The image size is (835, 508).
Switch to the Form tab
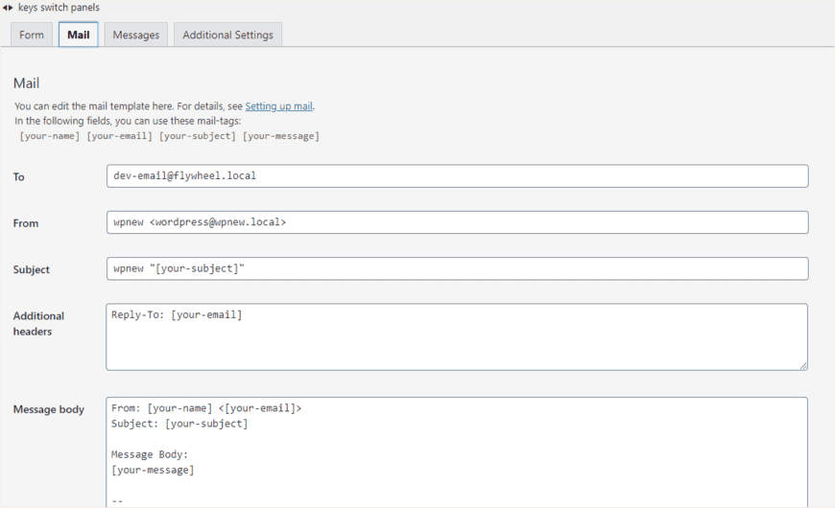(32, 35)
